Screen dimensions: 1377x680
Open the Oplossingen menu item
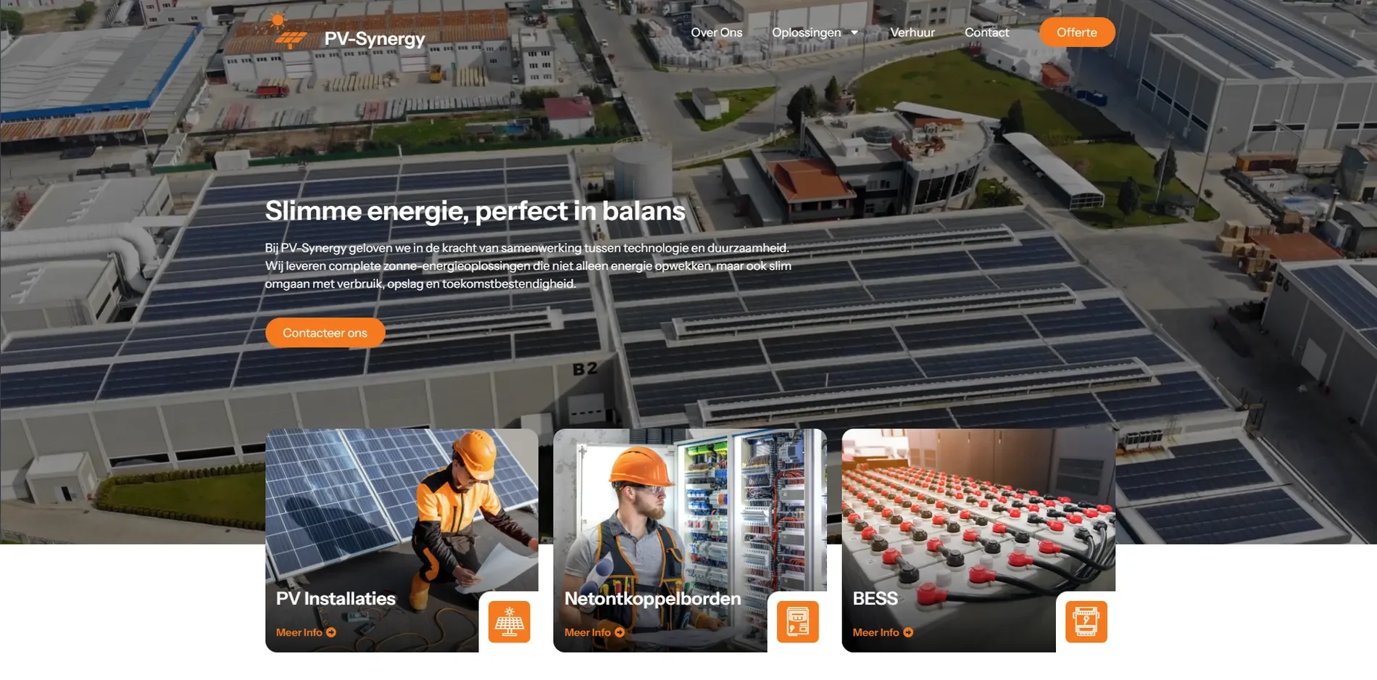807,33
